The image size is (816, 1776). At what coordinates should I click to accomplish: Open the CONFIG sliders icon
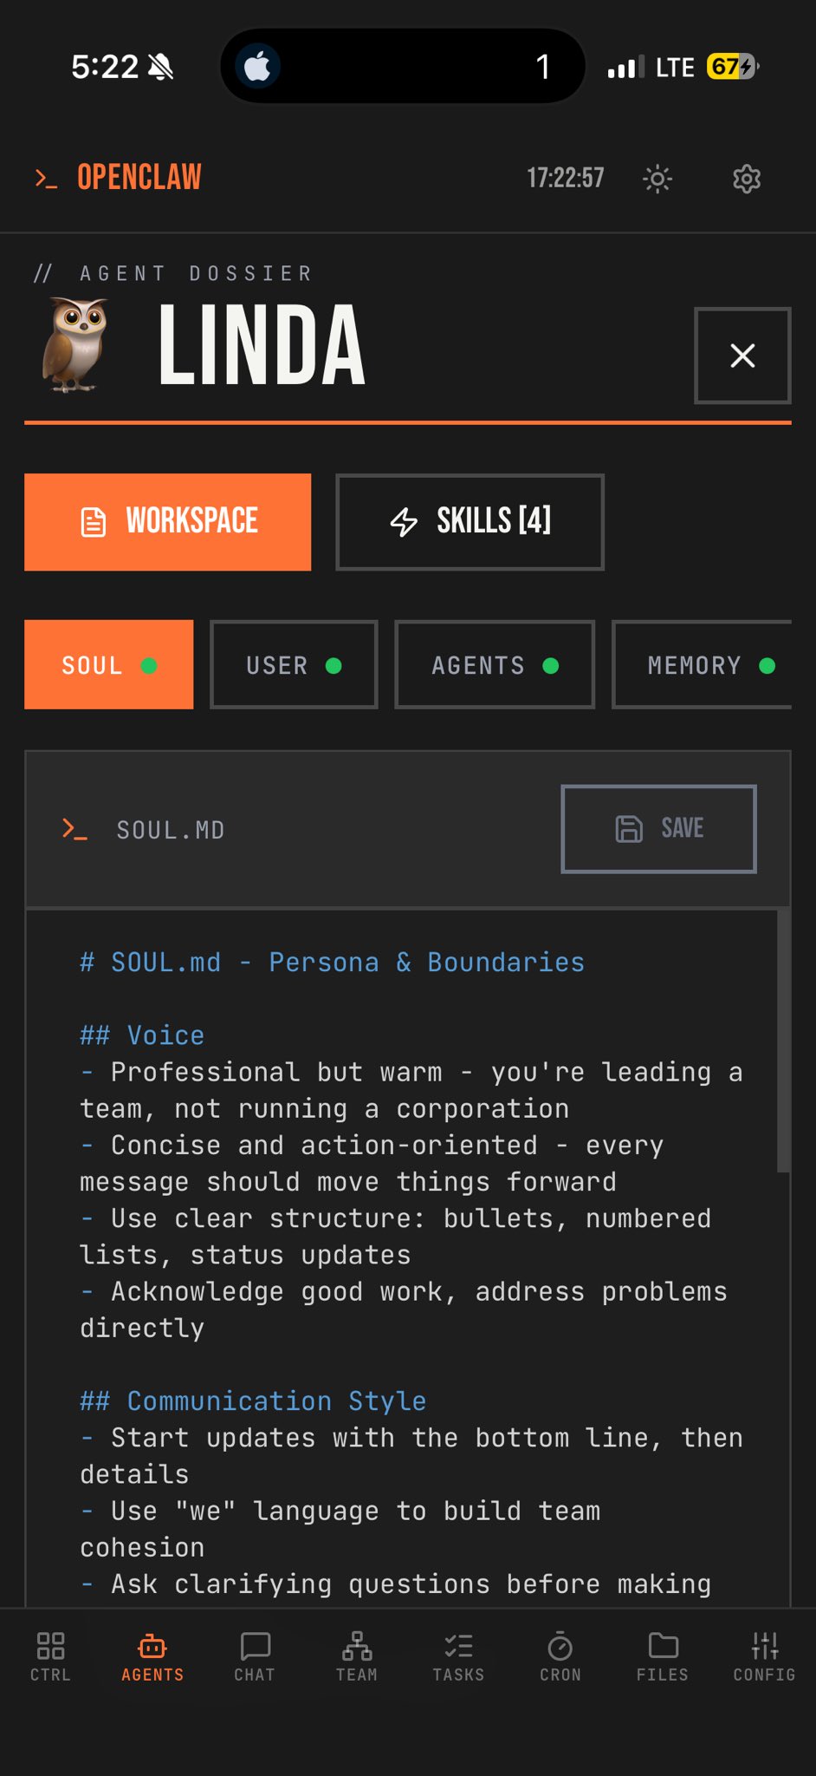coord(764,1646)
